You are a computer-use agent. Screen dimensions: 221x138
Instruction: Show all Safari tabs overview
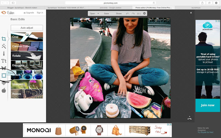[209, 3]
